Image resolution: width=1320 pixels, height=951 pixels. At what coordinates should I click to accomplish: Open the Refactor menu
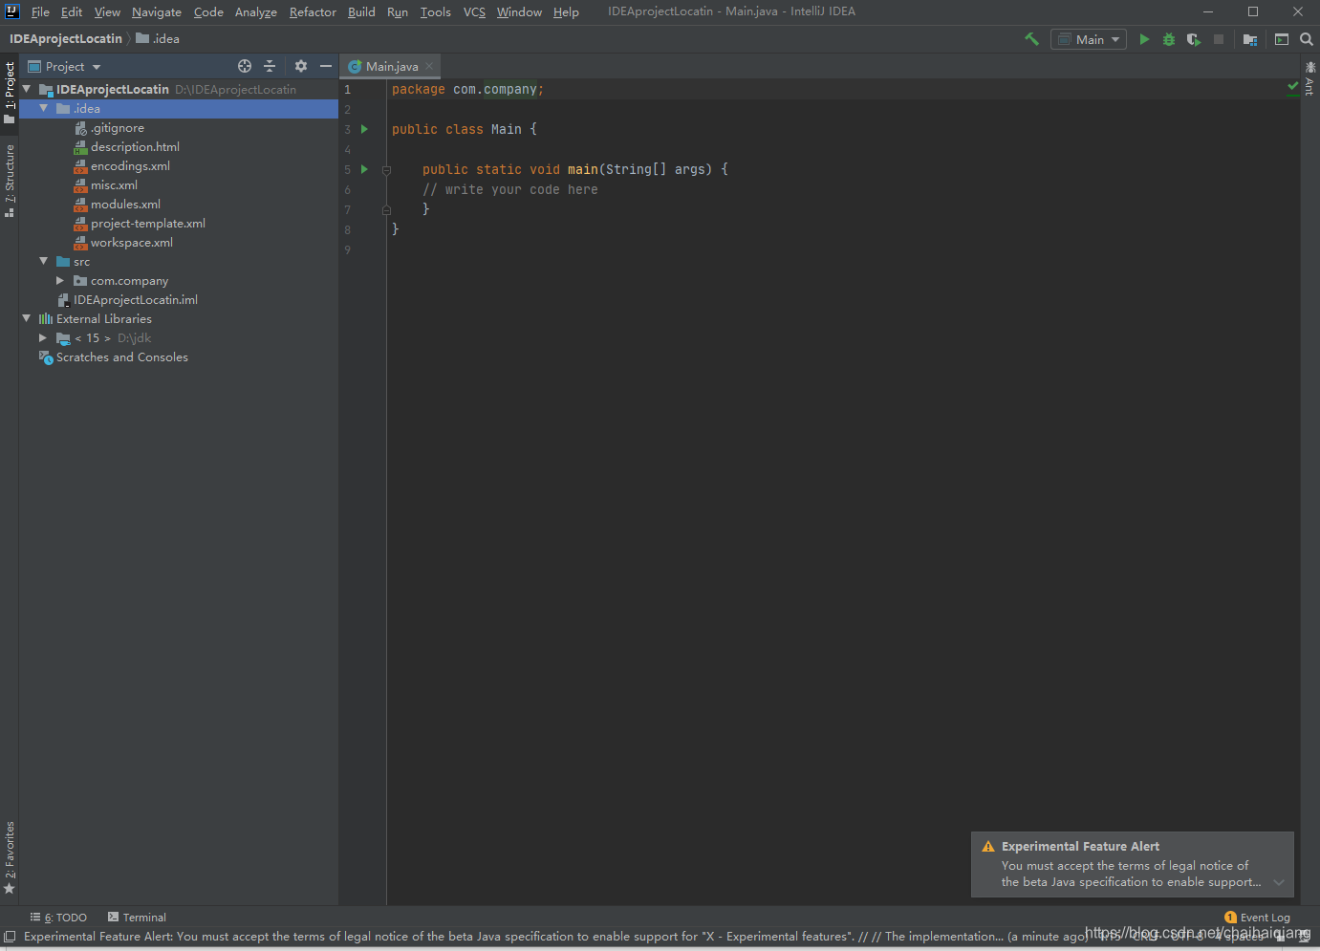click(313, 11)
